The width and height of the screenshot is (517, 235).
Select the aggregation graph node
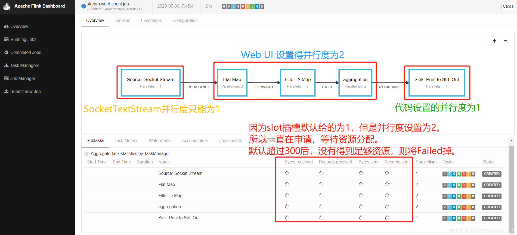coord(355,83)
